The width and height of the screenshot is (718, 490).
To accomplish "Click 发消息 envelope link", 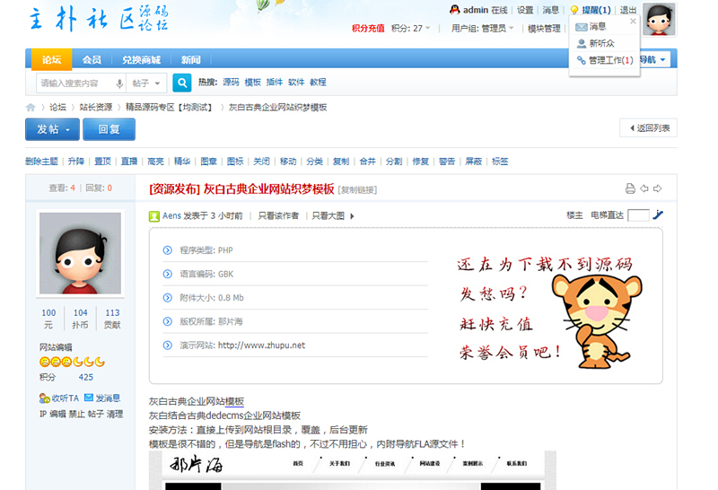I will click(x=102, y=398).
